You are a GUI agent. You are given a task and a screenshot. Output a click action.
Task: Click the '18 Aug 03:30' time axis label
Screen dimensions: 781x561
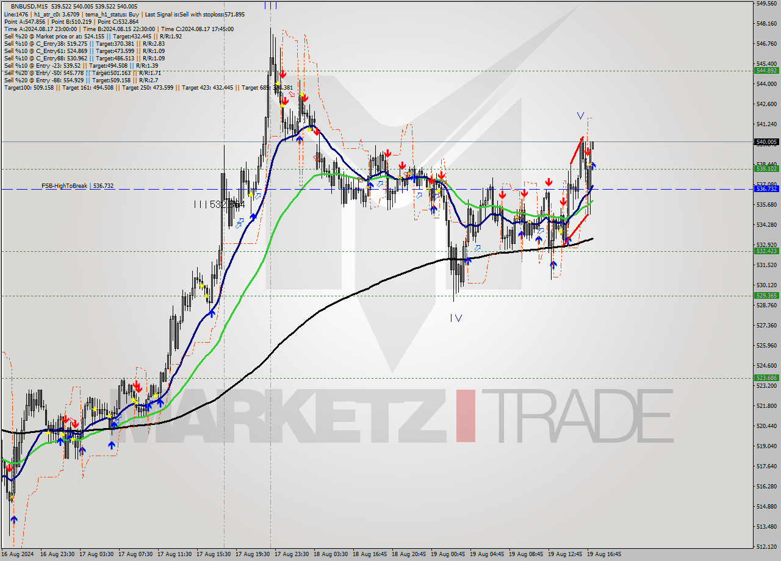coord(331,554)
